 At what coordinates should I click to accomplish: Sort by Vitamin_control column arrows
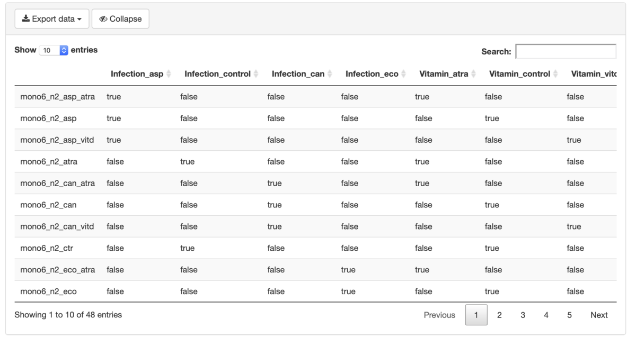[x=555, y=74]
